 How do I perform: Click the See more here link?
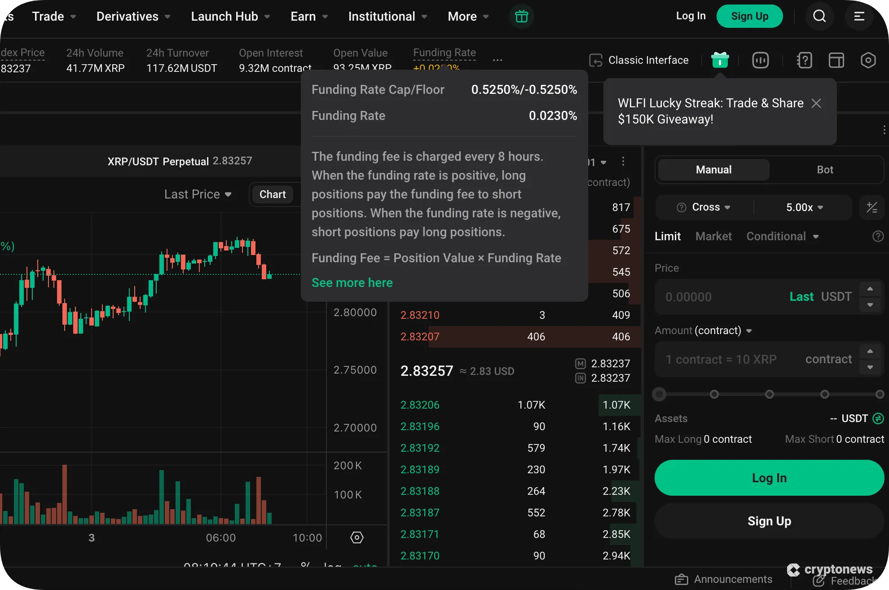tap(352, 282)
